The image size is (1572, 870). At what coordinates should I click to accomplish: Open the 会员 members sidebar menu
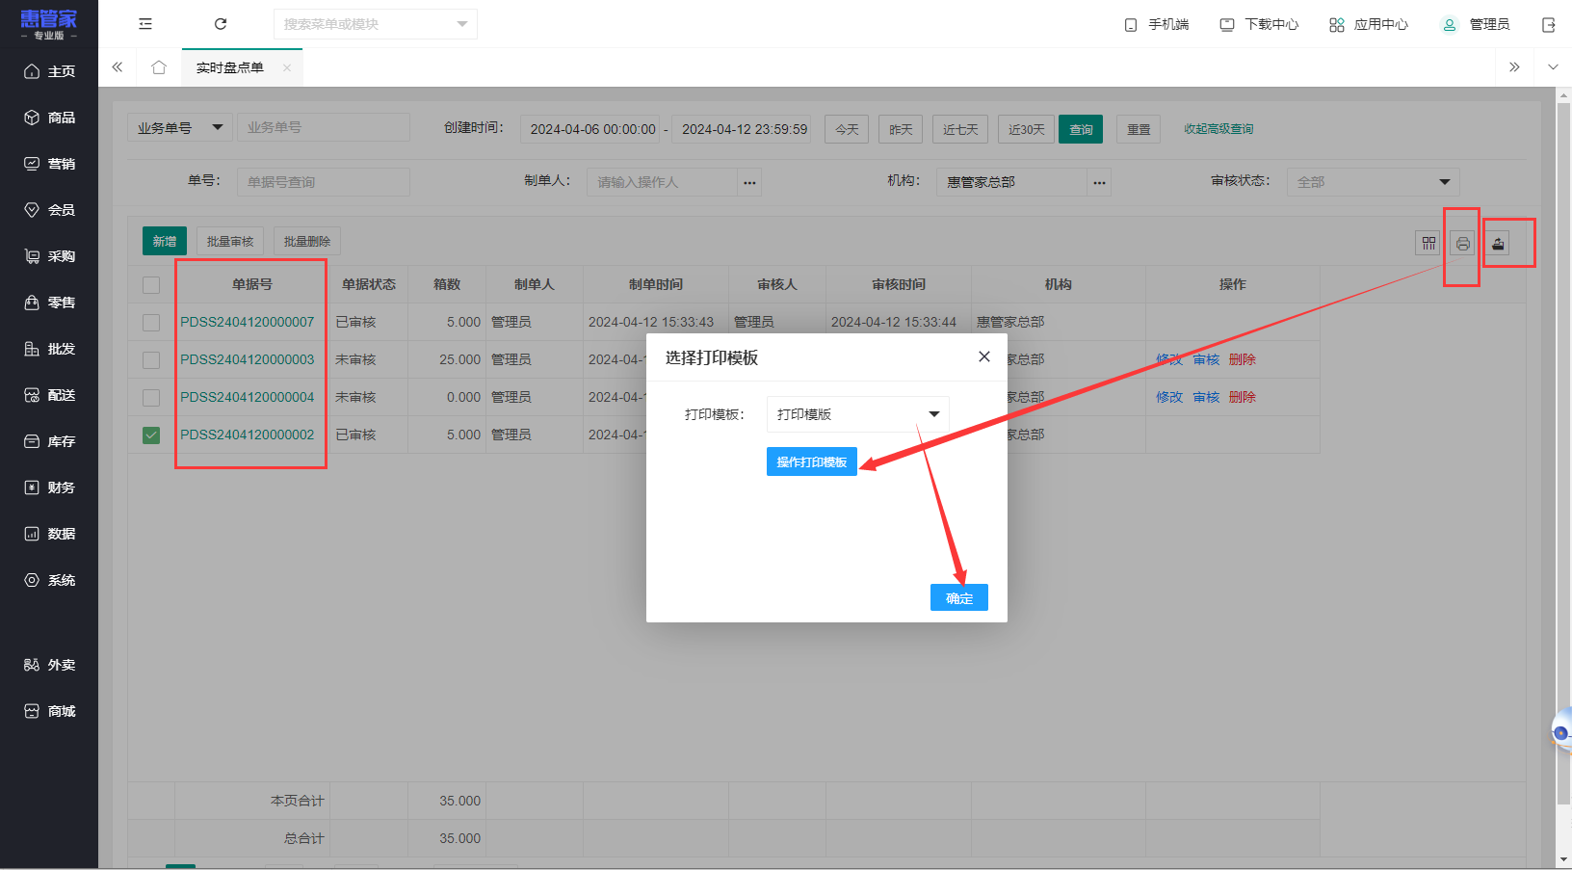[49, 210]
